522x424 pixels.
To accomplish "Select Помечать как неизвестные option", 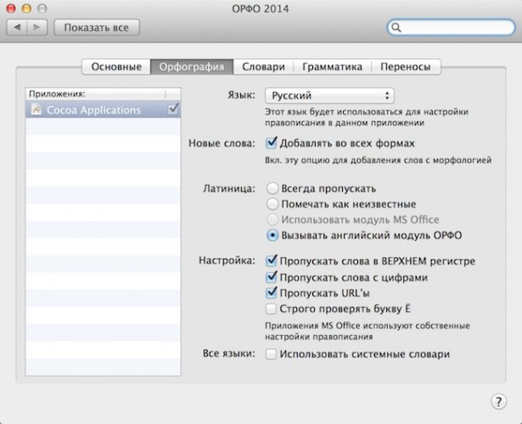I will 272,204.
